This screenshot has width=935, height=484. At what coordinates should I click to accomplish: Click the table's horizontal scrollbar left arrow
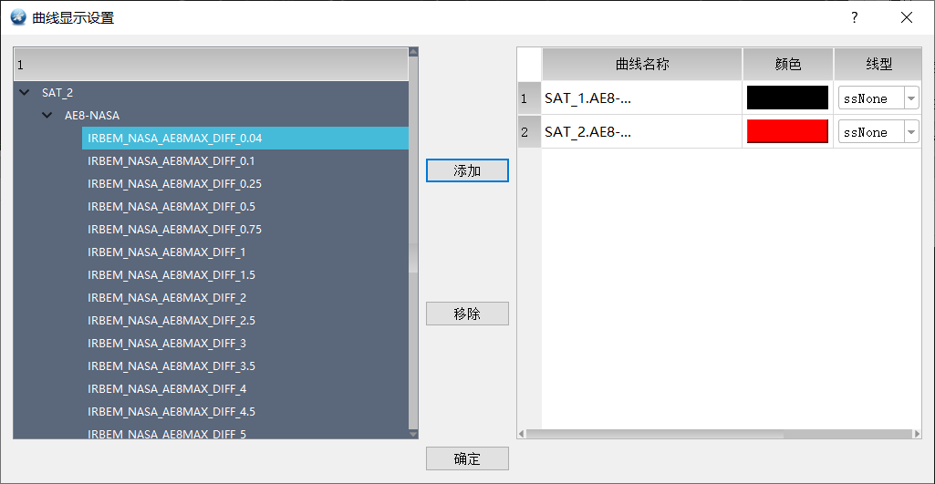(x=522, y=435)
